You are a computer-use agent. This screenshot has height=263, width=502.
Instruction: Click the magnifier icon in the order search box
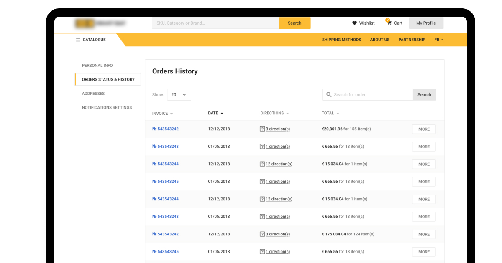click(329, 94)
